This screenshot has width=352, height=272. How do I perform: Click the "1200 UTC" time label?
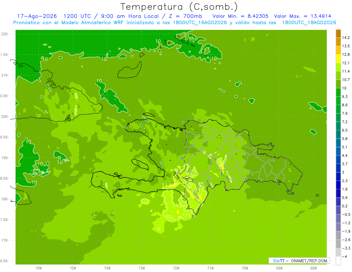(x=77, y=16)
